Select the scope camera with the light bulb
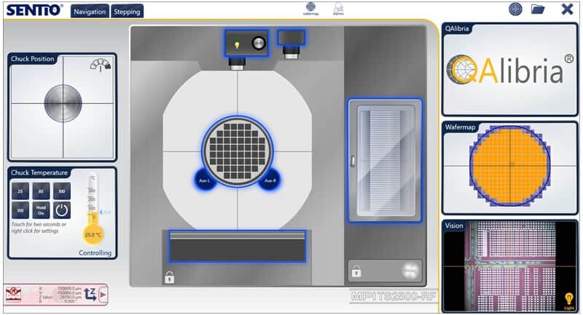583x315 pixels. [x=246, y=44]
